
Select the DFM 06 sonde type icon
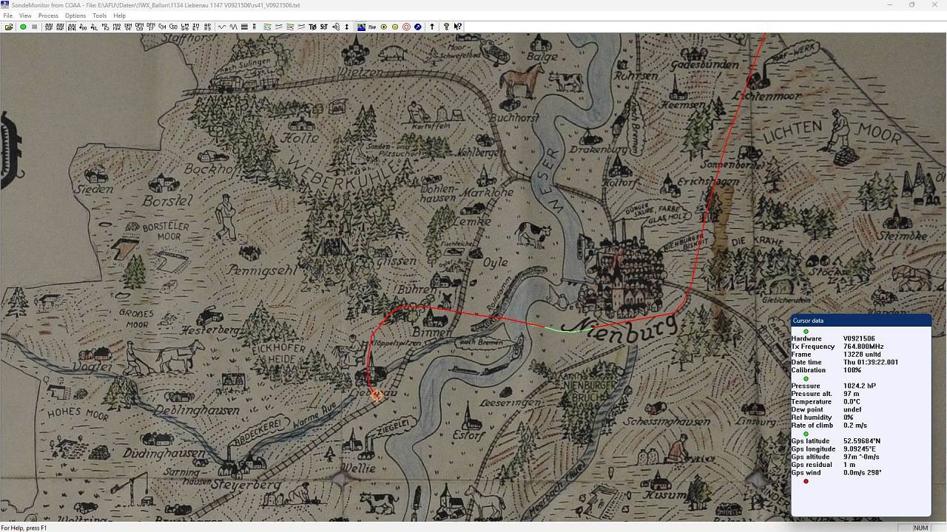pos(139,27)
